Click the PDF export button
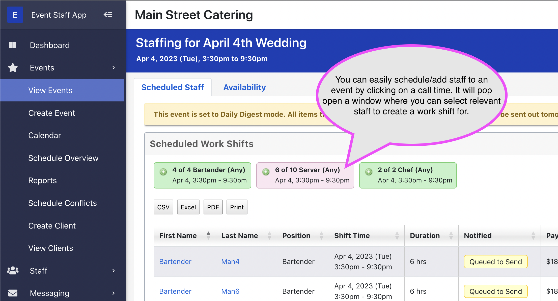This screenshot has width=558, height=301. point(213,207)
